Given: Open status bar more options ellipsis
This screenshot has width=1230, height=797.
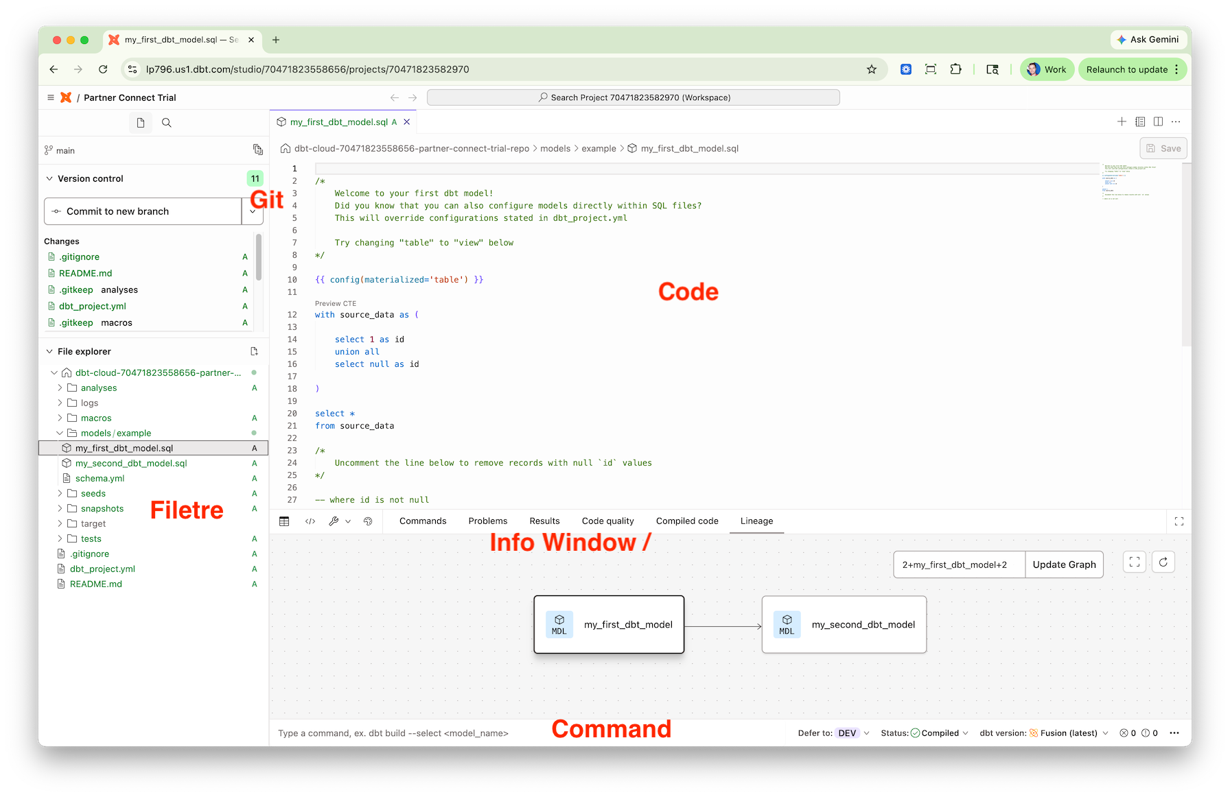Looking at the screenshot, I should 1174,733.
